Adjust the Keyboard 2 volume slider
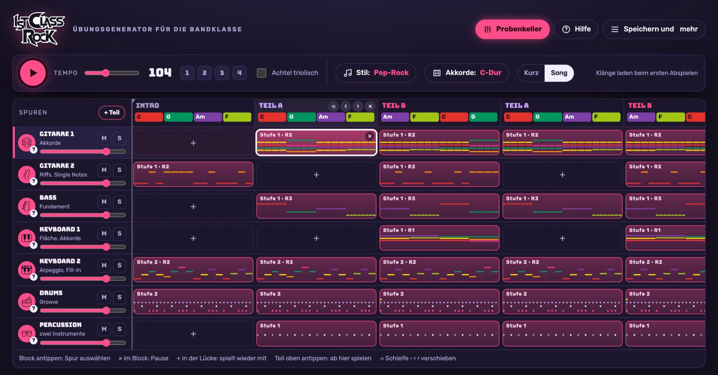Screen dimensions: 718x375 [x=83, y=279]
